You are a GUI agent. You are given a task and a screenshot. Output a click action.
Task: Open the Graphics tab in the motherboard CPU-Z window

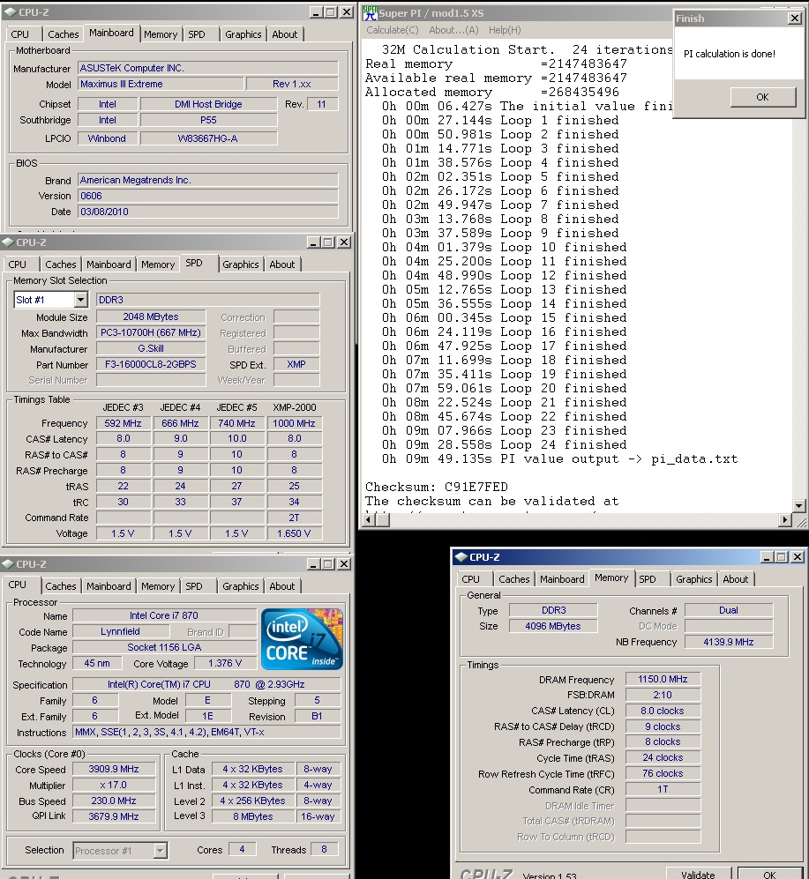coord(243,34)
